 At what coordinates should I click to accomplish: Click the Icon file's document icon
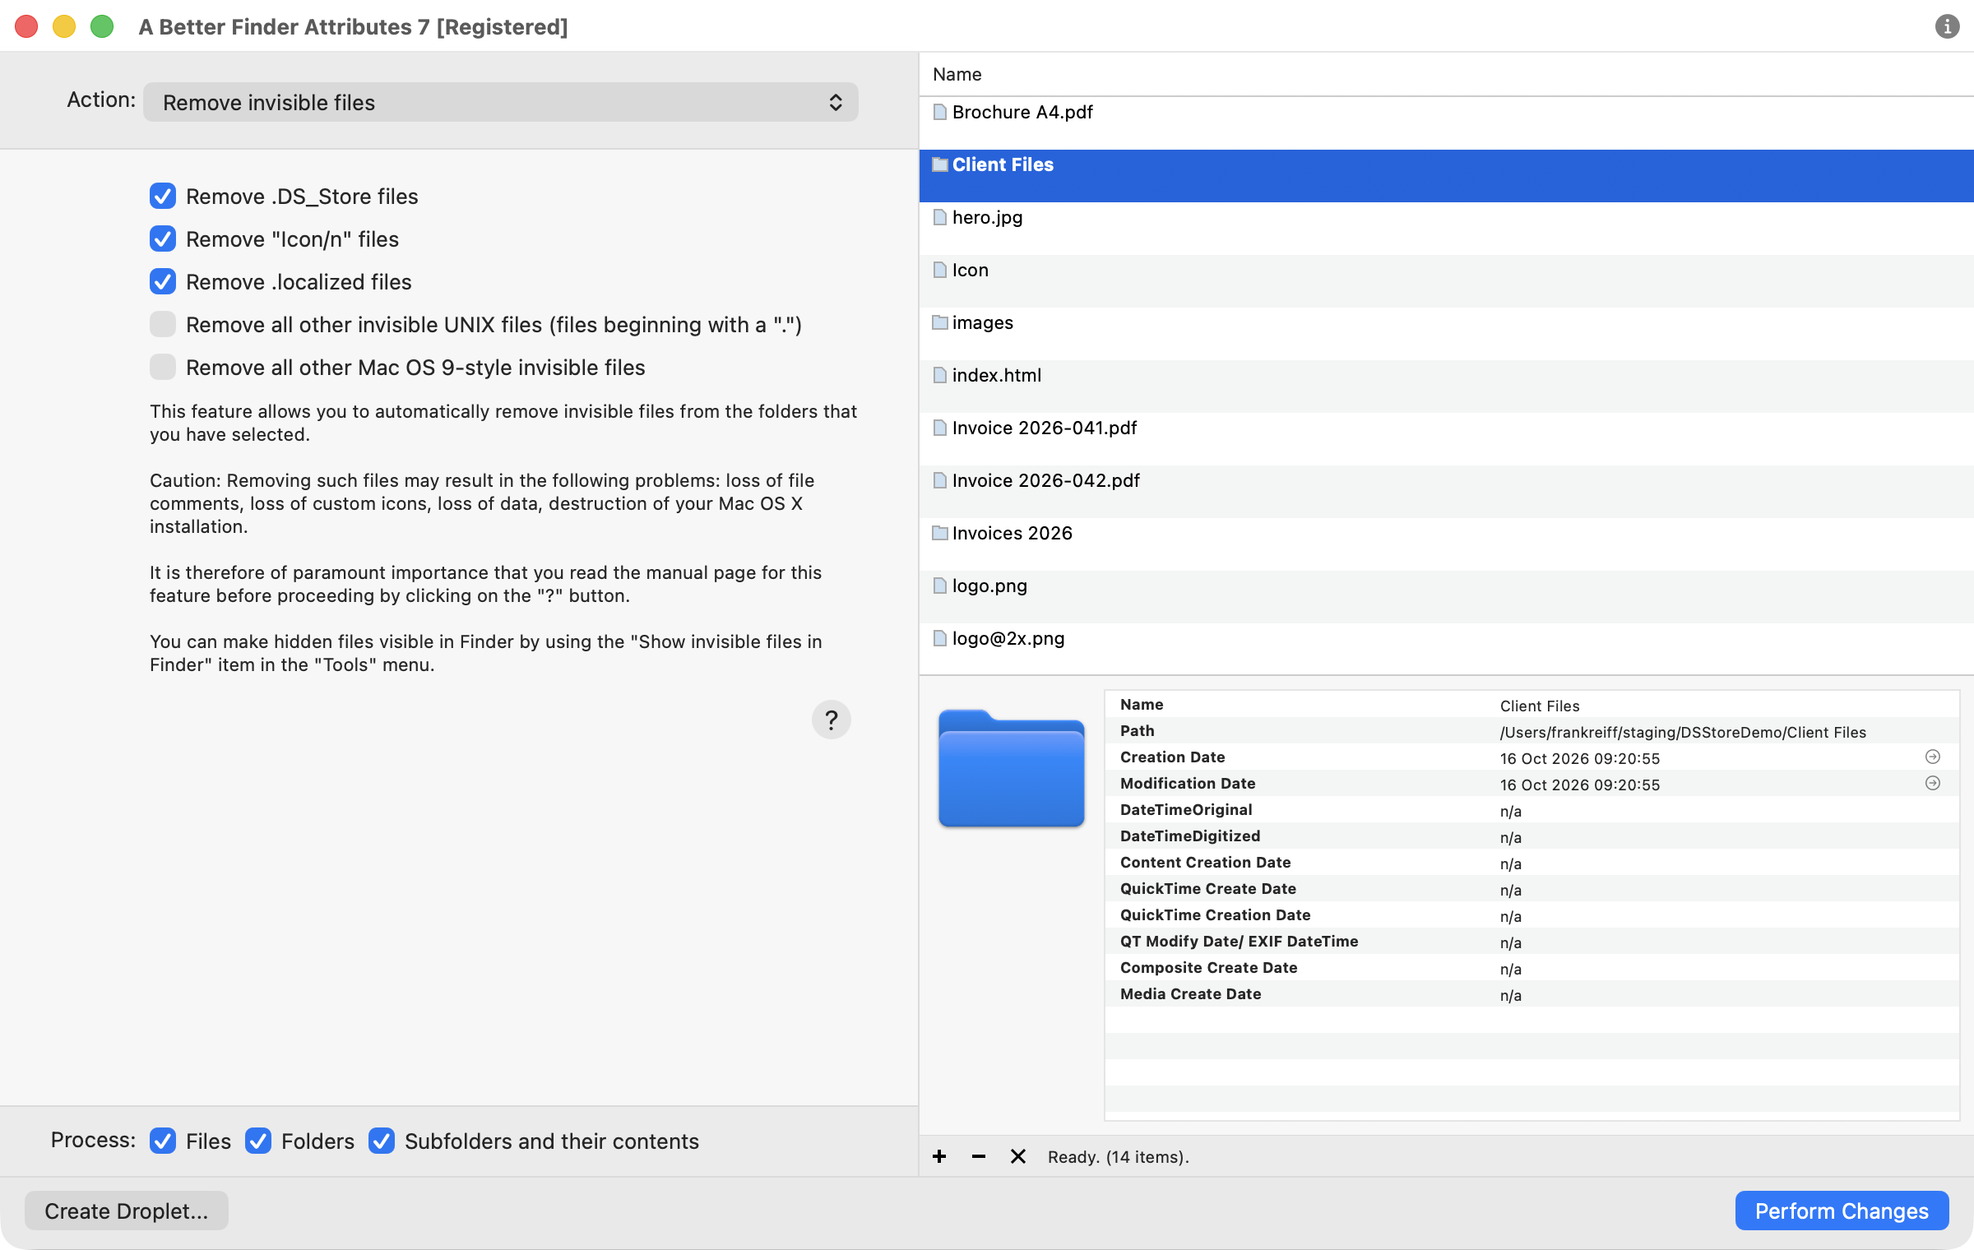click(940, 270)
